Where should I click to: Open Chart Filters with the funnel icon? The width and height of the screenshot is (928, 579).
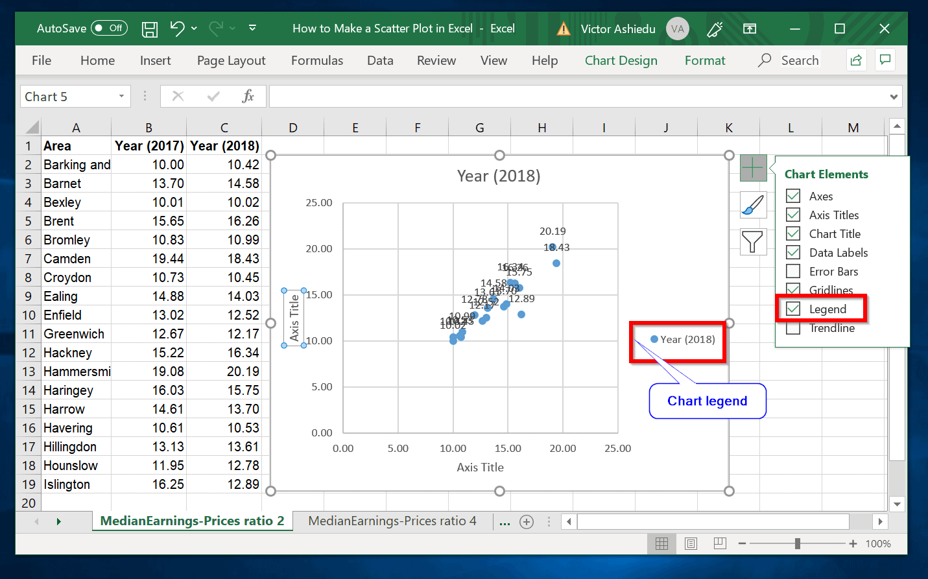pos(753,242)
